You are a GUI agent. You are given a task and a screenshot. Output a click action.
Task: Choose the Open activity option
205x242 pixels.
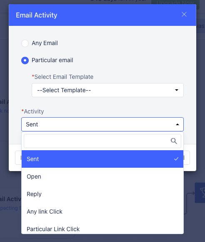[102, 176]
